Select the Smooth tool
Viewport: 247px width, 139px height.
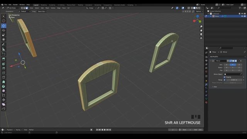point(3,91)
